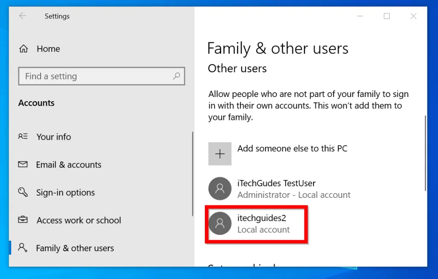This screenshot has height=279, width=438.
Task: Click the Family & other users icon
Action: pos(23,248)
